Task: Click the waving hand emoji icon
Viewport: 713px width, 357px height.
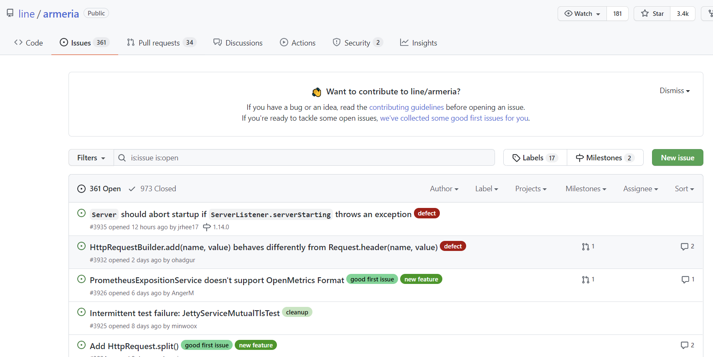Action: pos(317,92)
